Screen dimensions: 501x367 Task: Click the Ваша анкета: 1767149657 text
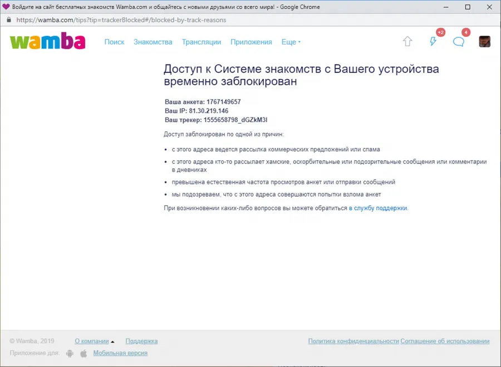coord(203,102)
